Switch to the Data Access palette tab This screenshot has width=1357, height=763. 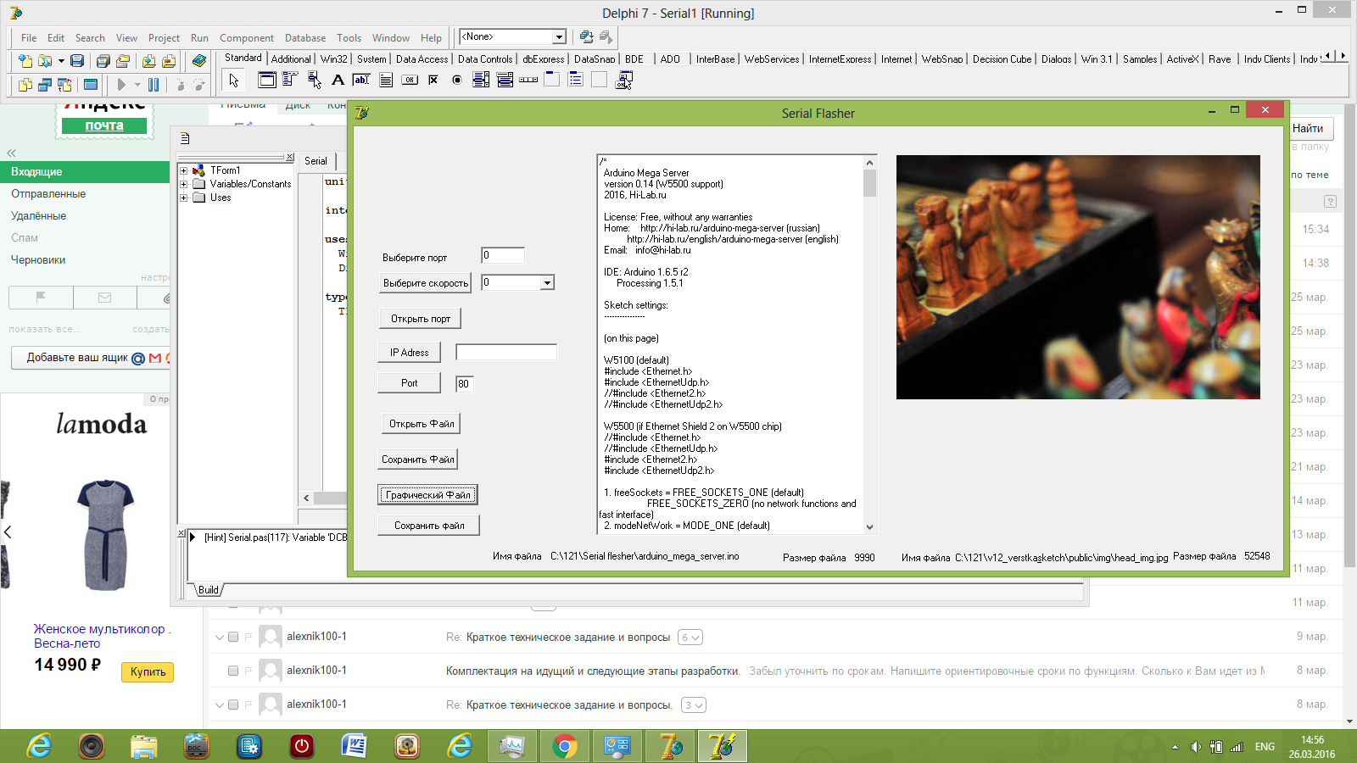coord(422,59)
